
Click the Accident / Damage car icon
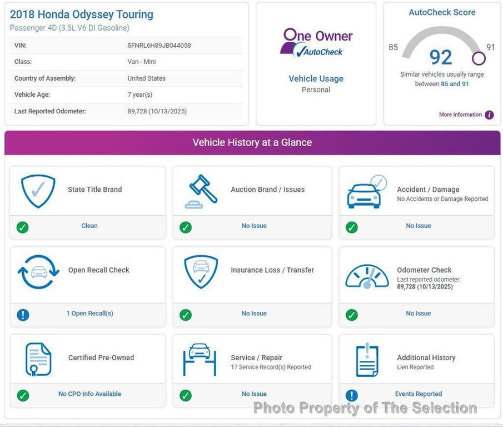coord(366,192)
